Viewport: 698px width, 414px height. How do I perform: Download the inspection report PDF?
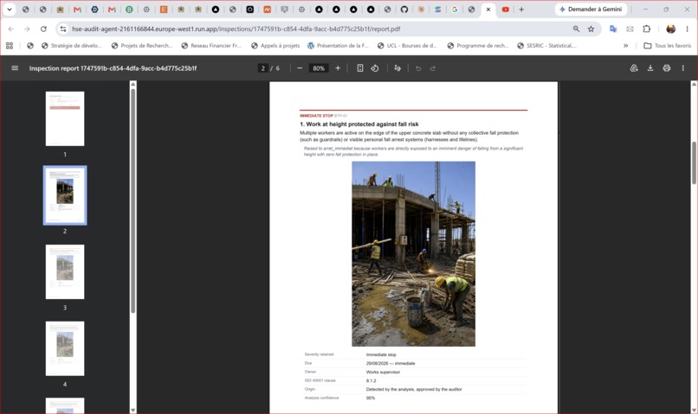click(650, 68)
